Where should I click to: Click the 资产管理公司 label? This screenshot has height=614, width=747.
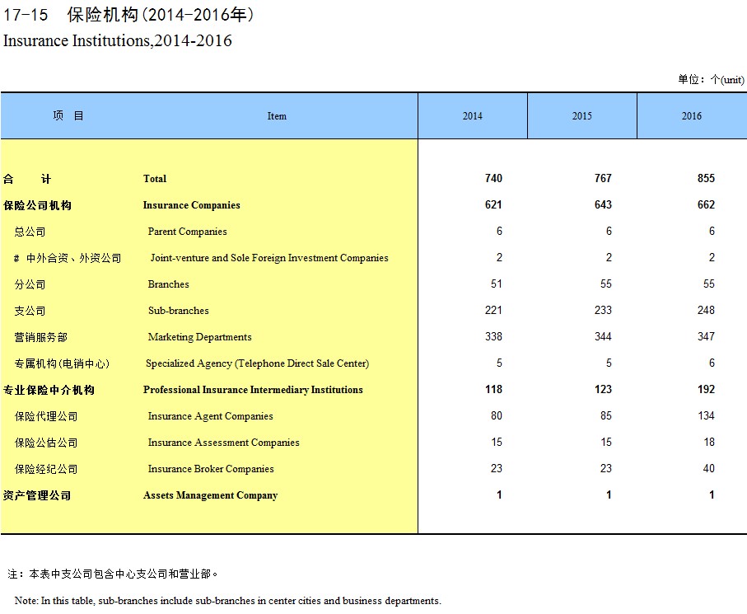[37, 495]
